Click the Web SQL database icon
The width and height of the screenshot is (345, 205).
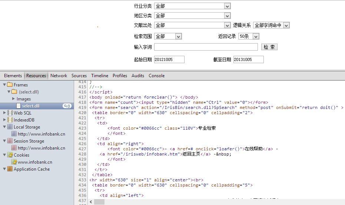click(10, 113)
